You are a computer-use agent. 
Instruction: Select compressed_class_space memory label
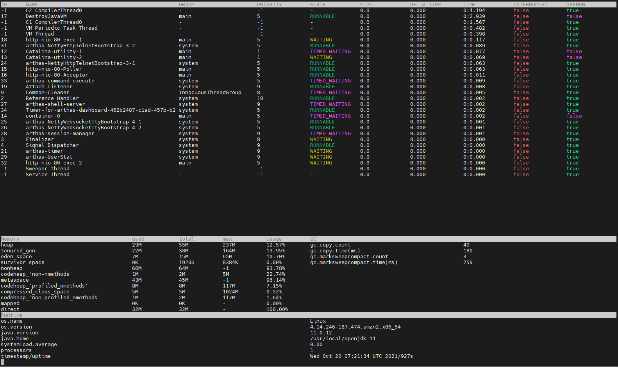(35, 292)
